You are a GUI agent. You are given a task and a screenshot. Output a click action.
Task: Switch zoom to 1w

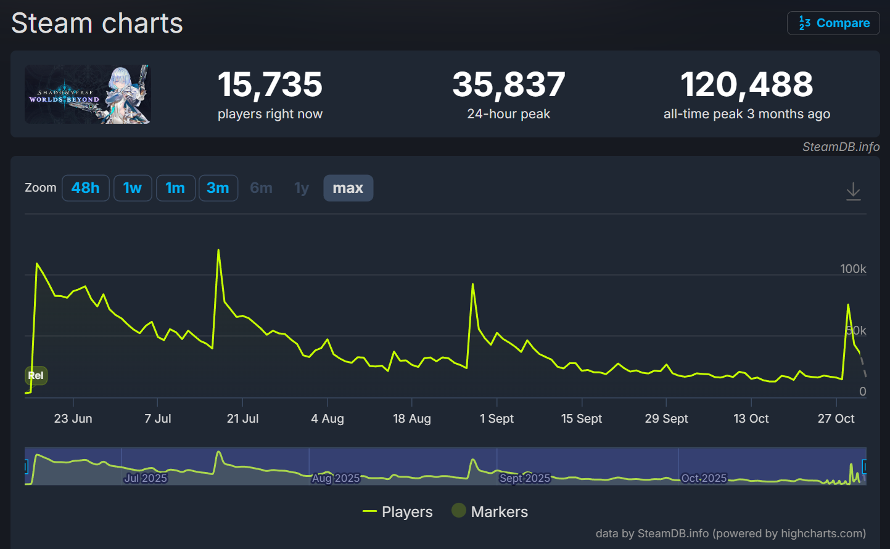click(133, 188)
